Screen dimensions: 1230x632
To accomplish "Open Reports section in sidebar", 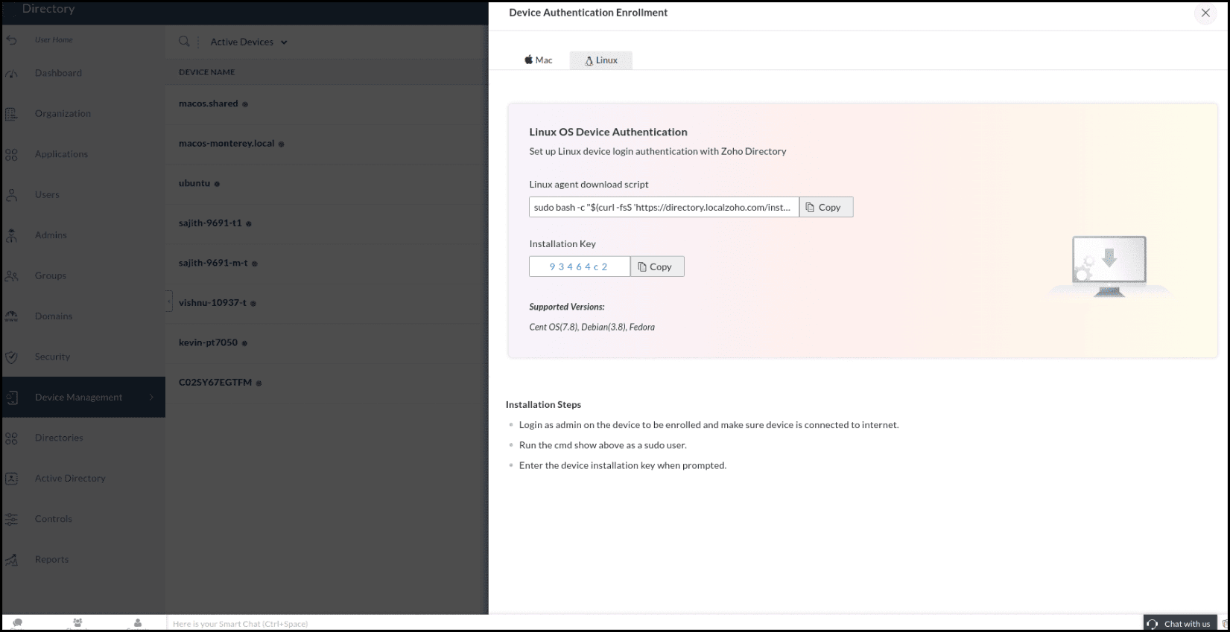I will pyautogui.click(x=51, y=560).
